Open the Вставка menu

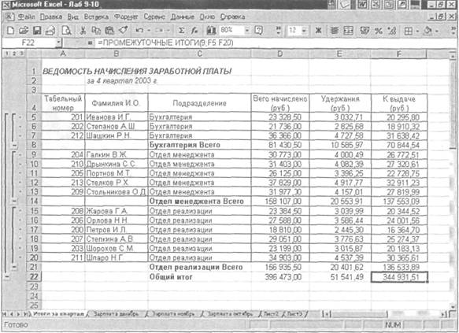click(x=96, y=17)
